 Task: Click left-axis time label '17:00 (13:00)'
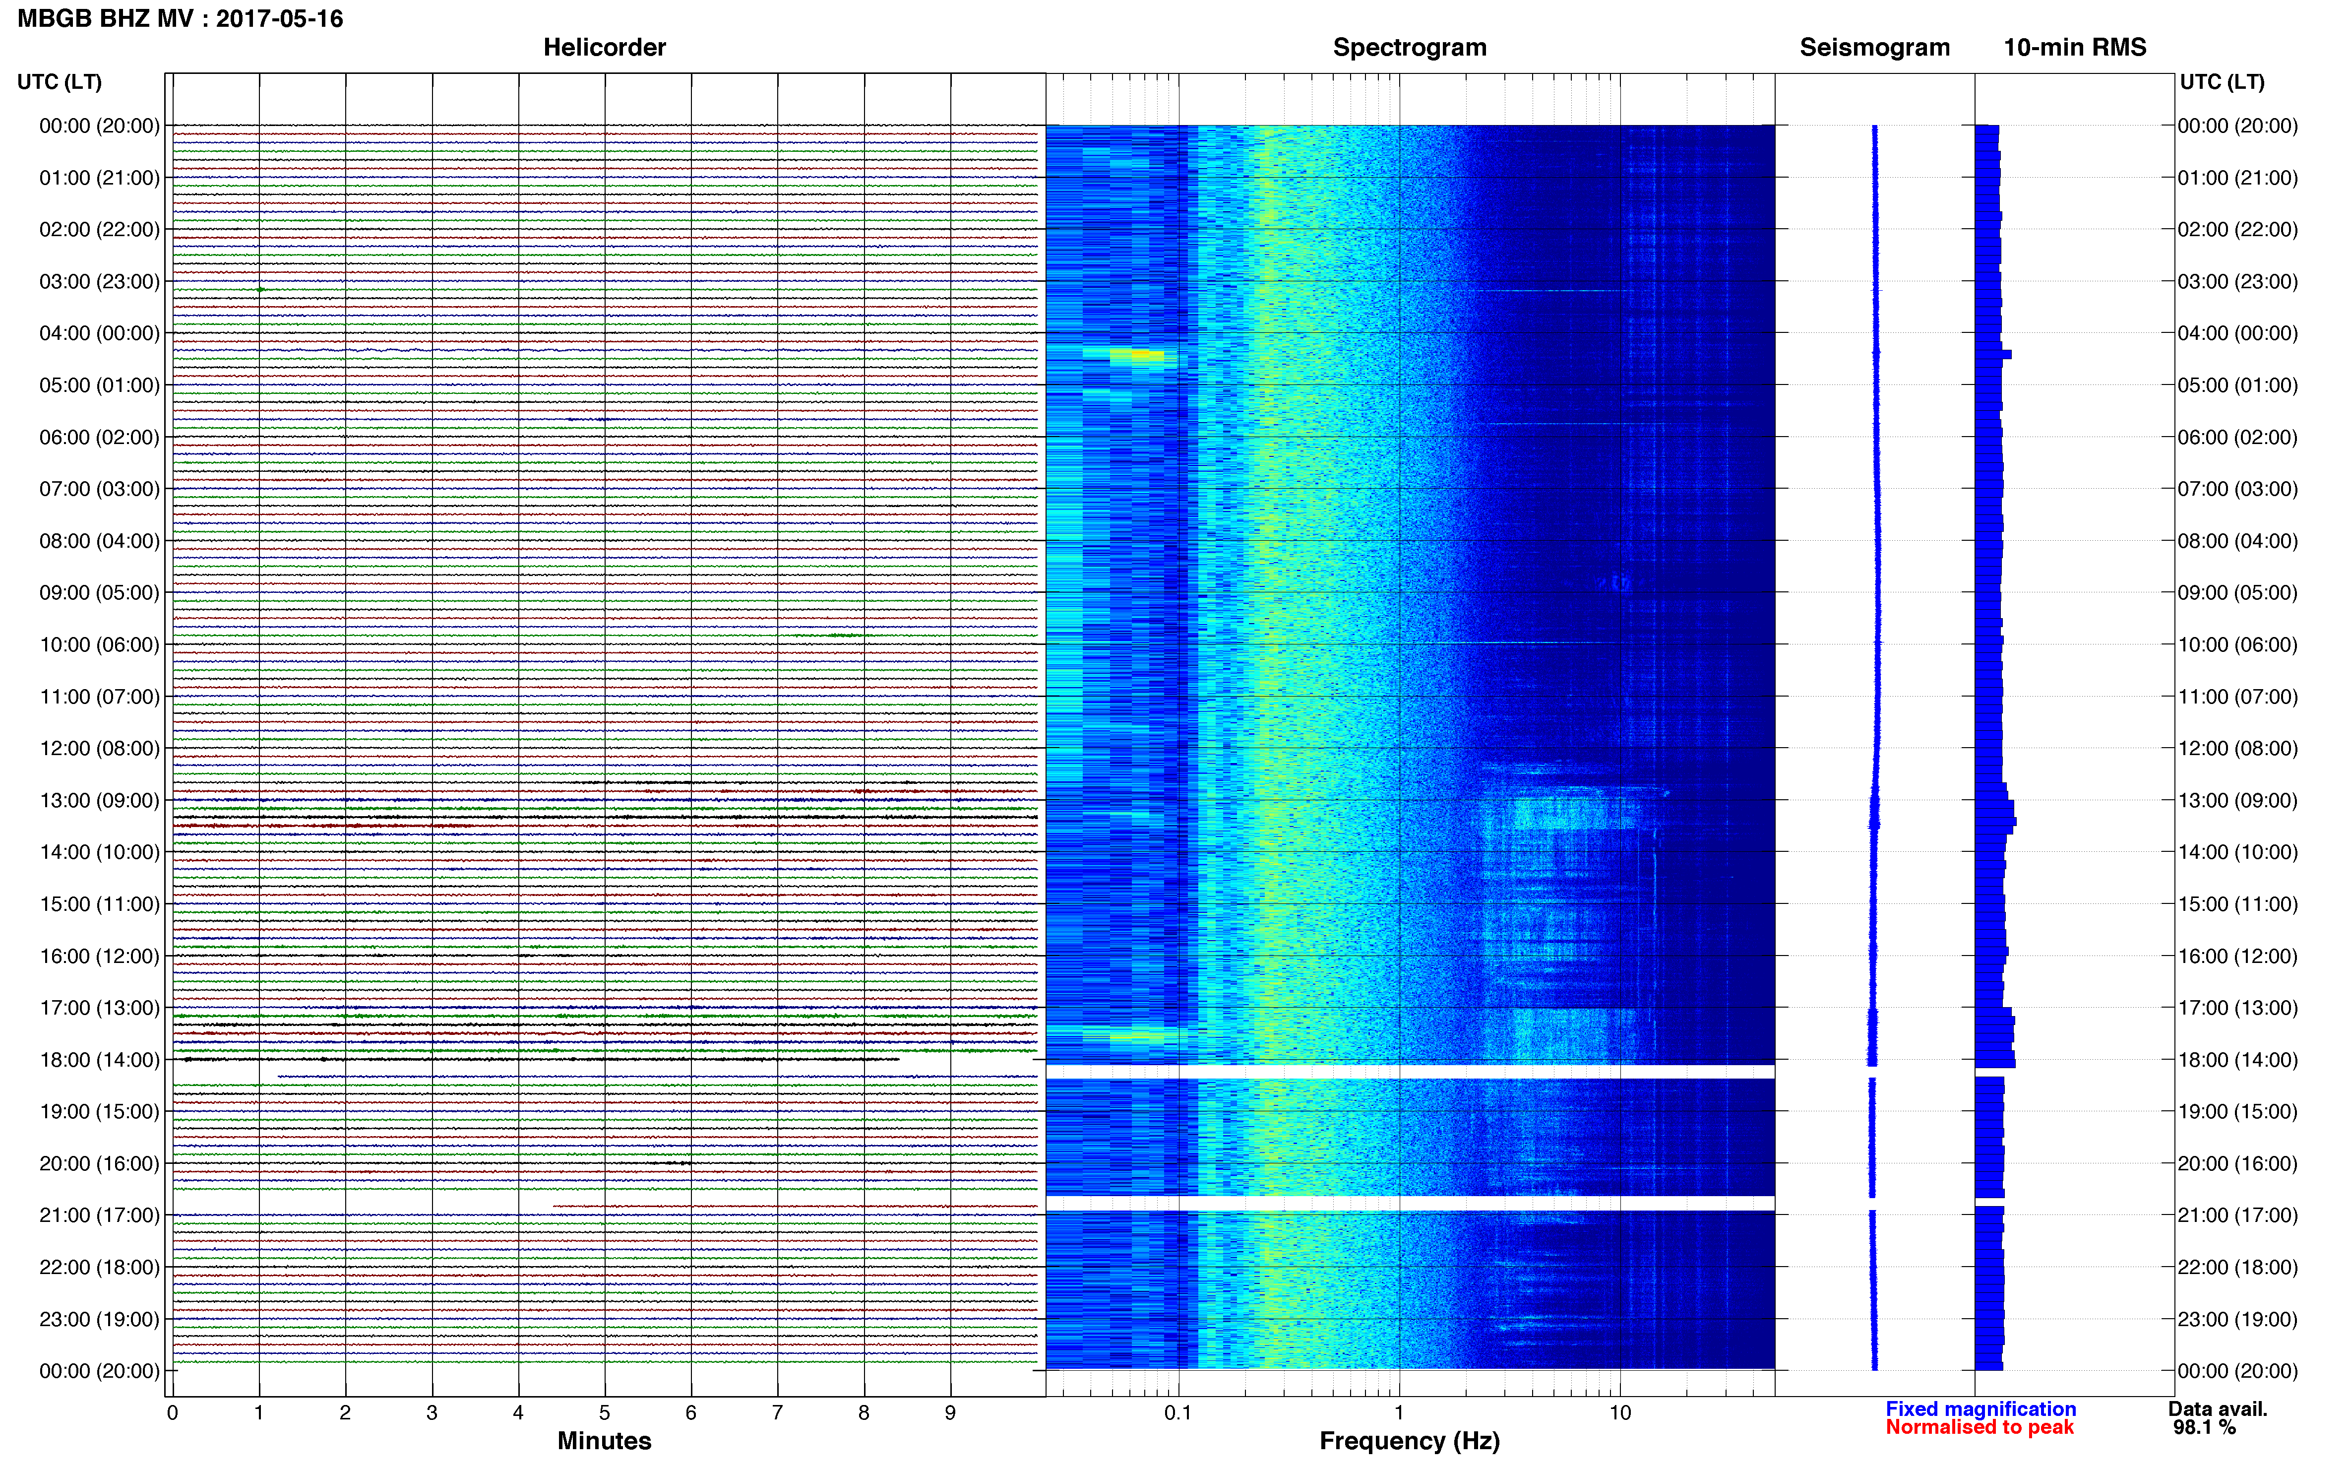coord(99,1007)
